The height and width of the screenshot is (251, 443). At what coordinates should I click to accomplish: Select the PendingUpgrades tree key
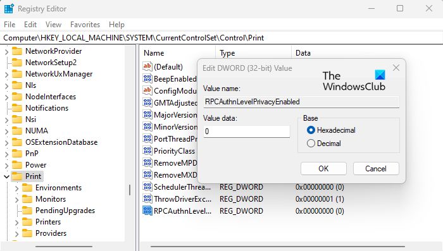pos(65,211)
